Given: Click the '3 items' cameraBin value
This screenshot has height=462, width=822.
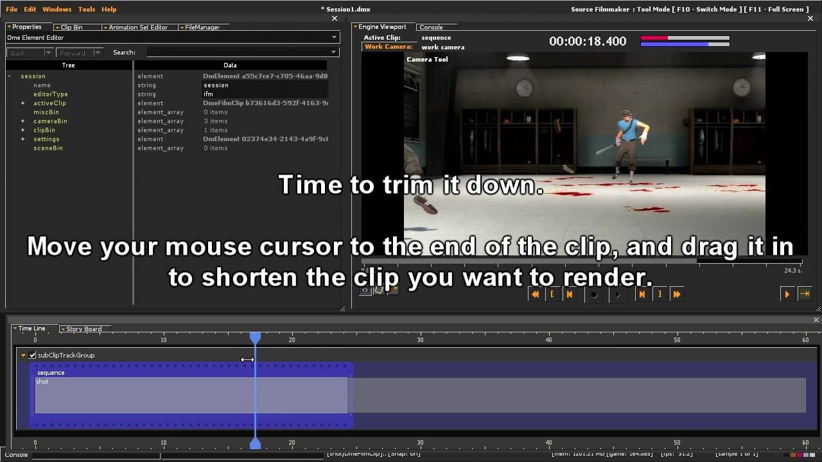Looking at the screenshot, I should pos(215,121).
